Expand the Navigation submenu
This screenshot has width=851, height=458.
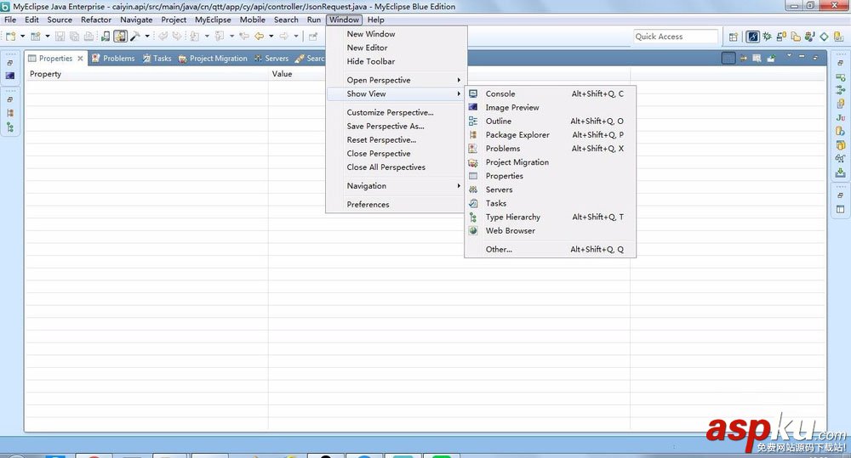pos(397,186)
